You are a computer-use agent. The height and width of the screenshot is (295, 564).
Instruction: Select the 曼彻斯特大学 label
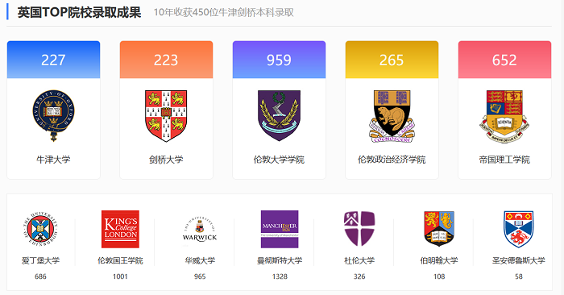tap(280, 260)
